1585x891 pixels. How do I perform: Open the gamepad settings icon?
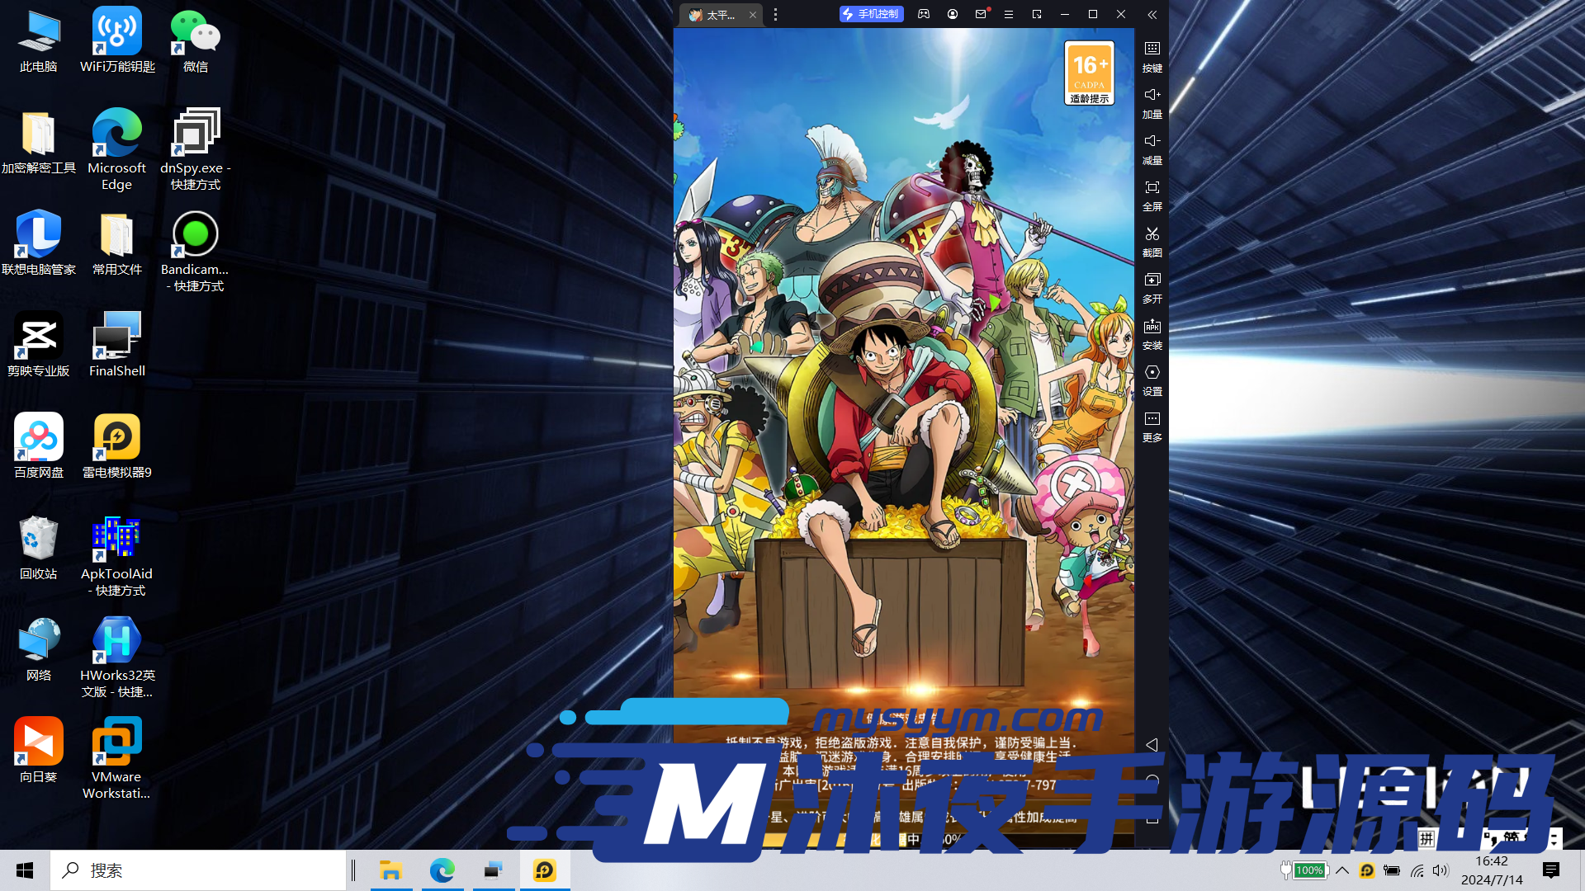[924, 14]
